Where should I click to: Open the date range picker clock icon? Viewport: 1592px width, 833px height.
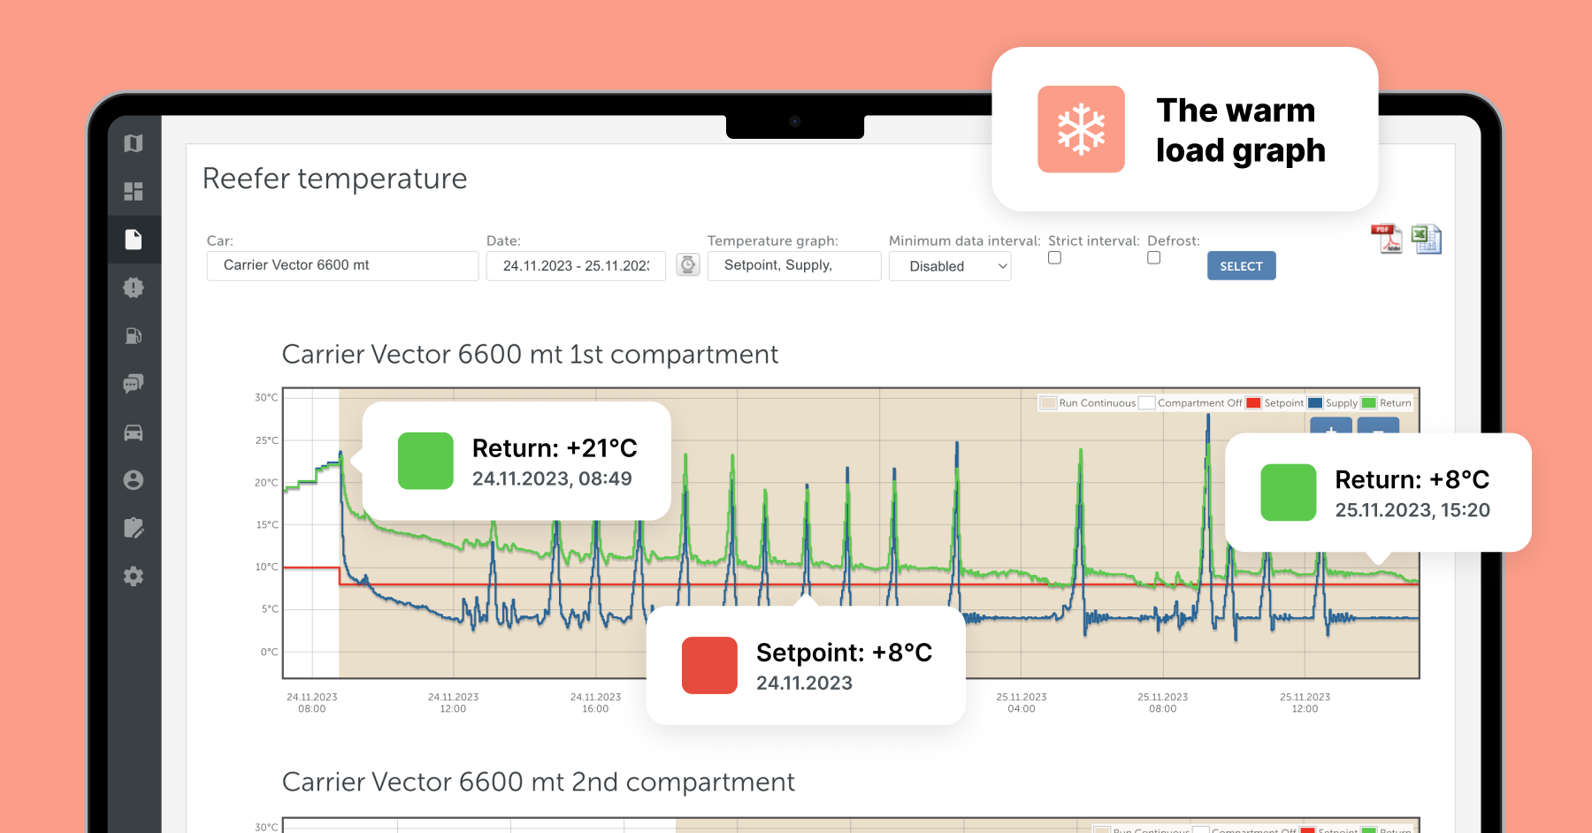tap(688, 265)
